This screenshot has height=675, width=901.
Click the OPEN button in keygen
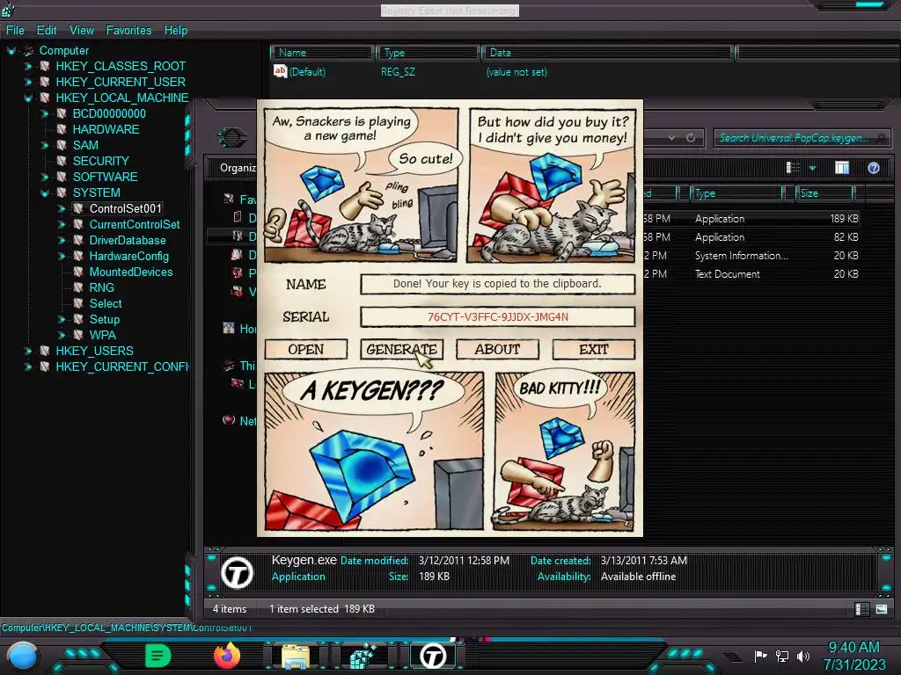pyautogui.click(x=306, y=350)
